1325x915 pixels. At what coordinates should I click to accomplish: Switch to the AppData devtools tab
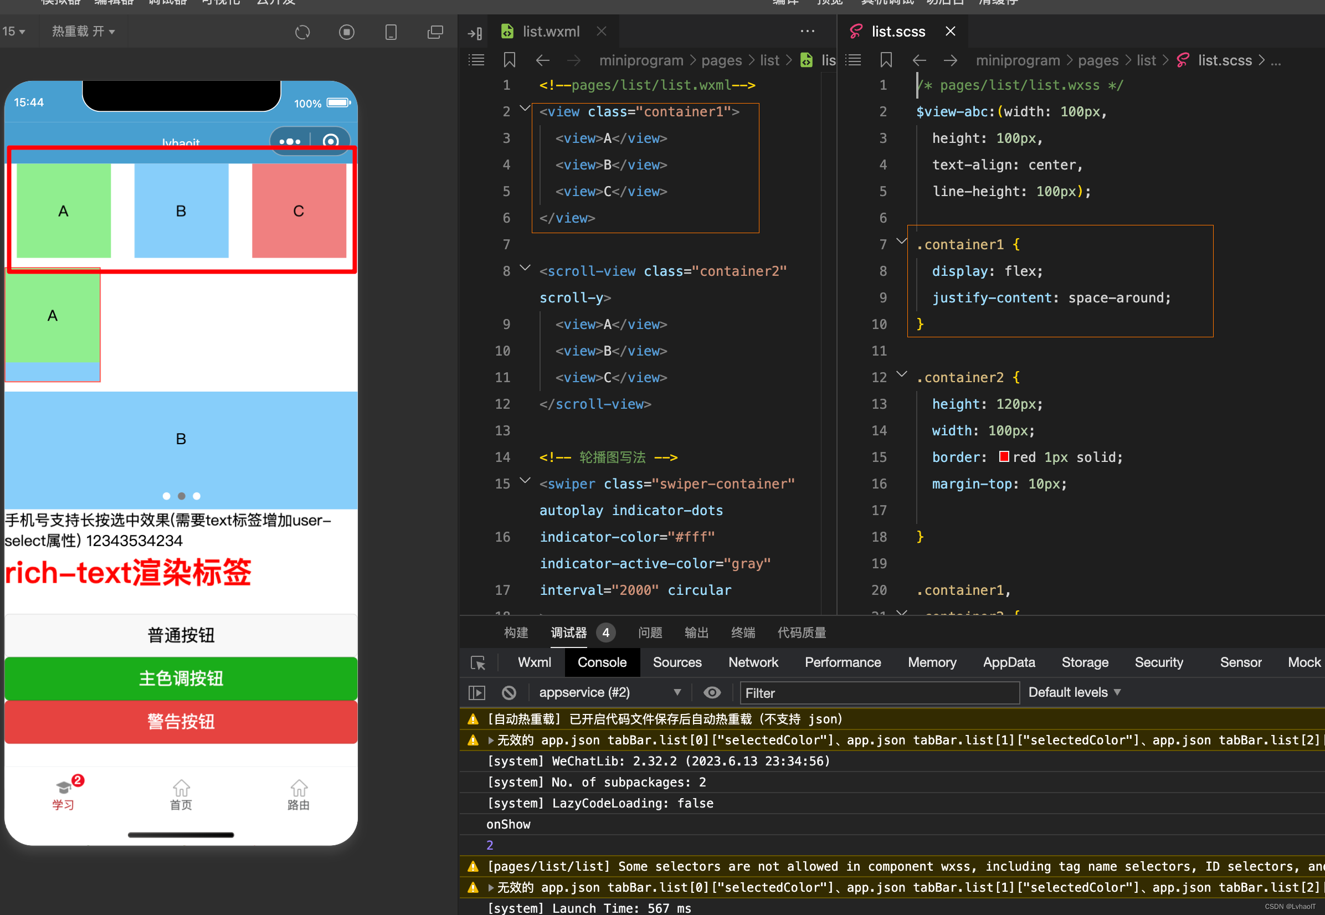pyautogui.click(x=1009, y=663)
